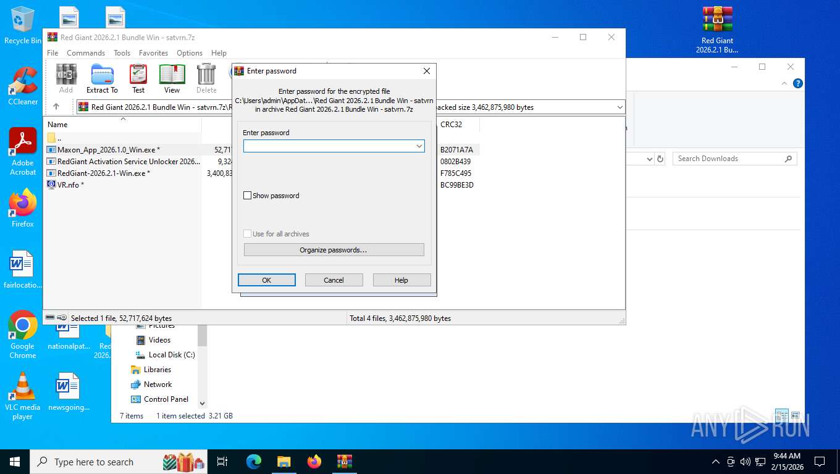Sort the list by Name column header
Viewport: 840px width, 474px height.
122,125
